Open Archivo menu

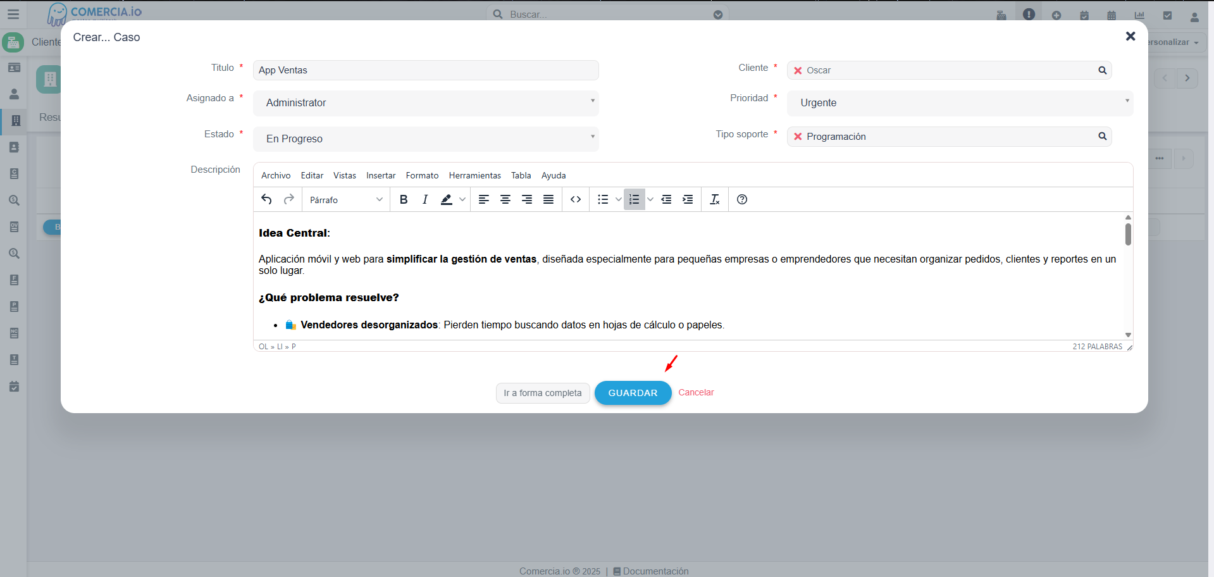point(276,175)
